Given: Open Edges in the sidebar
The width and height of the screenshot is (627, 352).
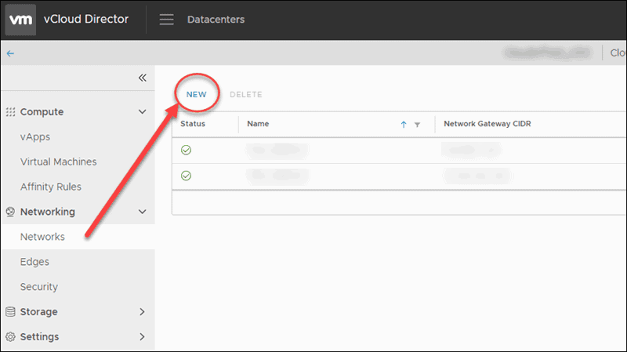Looking at the screenshot, I should (34, 262).
